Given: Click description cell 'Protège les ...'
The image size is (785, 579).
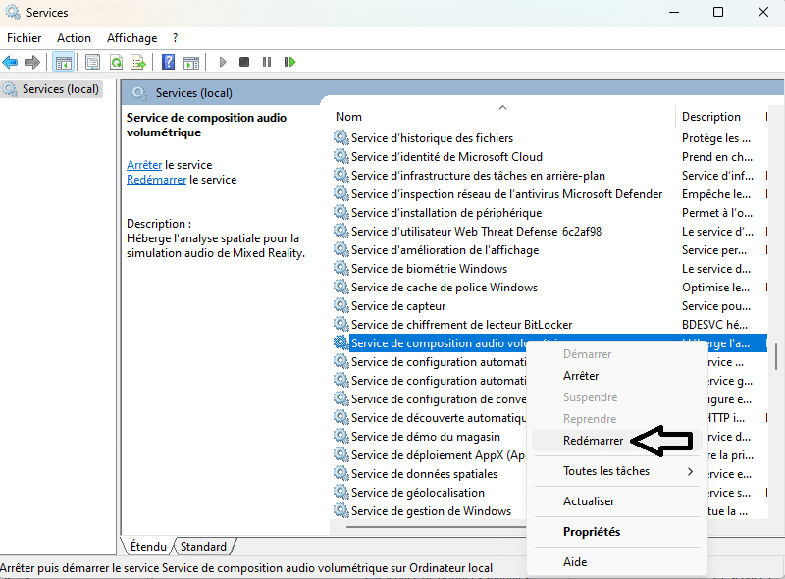Looking at the screenshot, I should coord(716,137).
